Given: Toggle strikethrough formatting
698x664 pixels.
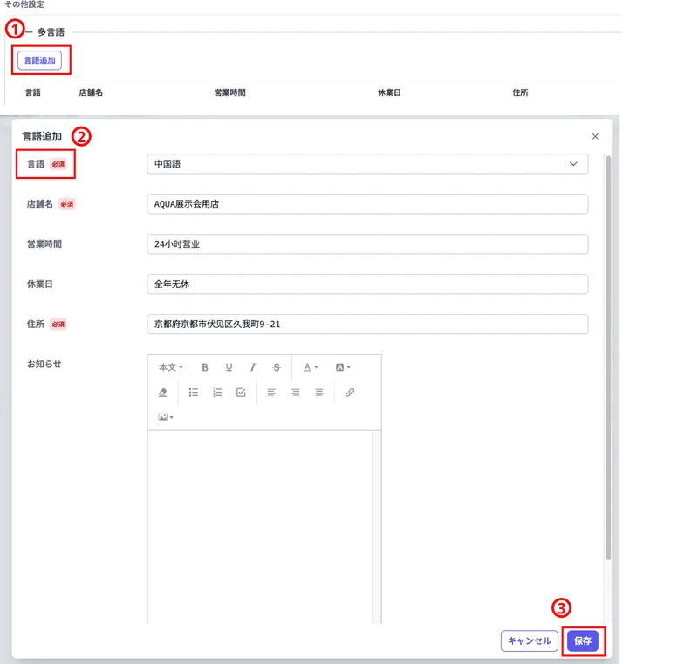Looking at the screenshot, I should pyautogui.click(x=276, y=366).
